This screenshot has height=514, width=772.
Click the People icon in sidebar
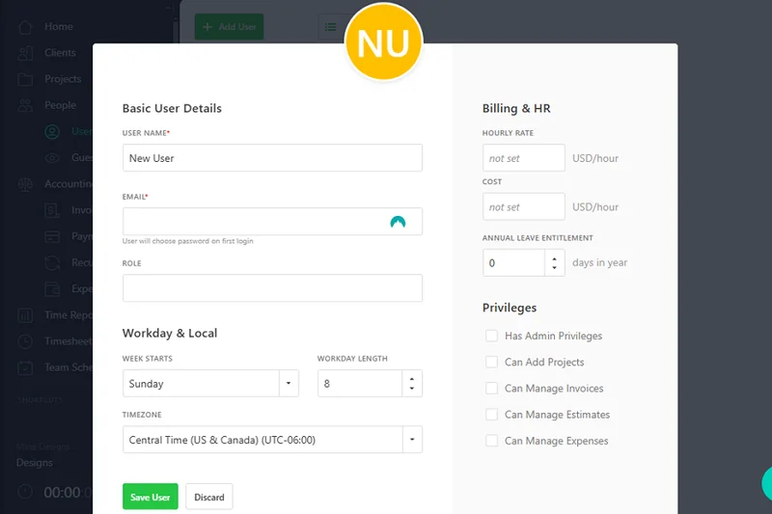click(x=24, y=105)
